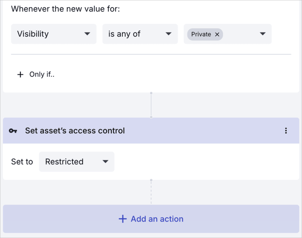Click the plus icon inside 'Add an action'
This screenshot has height=238, width=302.
point(123,219)
